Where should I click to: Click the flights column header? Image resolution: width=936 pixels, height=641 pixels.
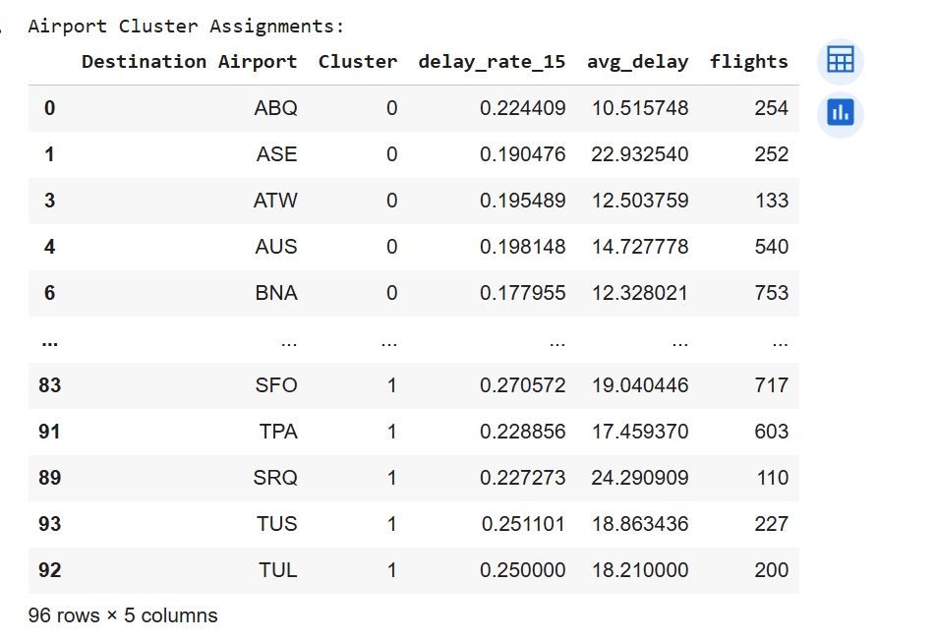click(749, 61)
